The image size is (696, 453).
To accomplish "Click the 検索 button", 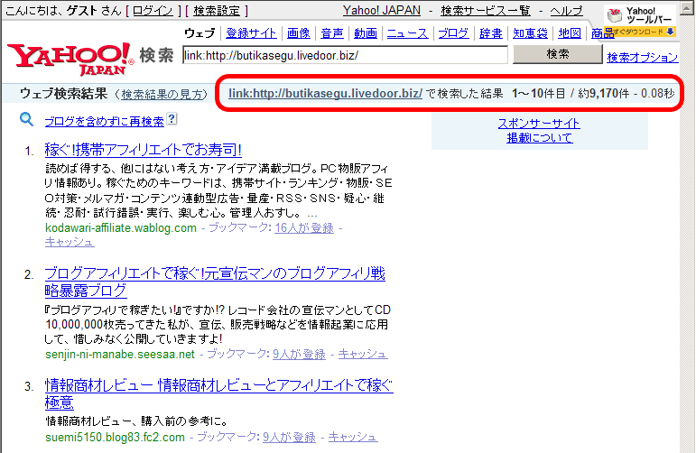I will [558, 54].
